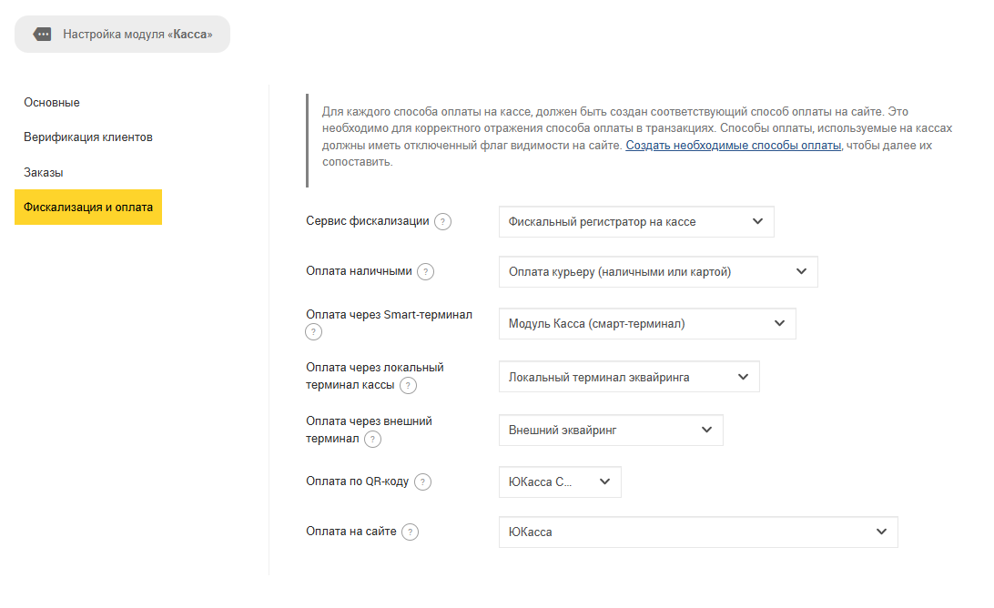Click the Оплата наличными field label

pos(359,271)
